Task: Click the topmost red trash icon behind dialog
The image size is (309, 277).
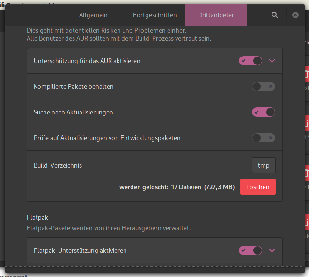Action: [306, 74]
